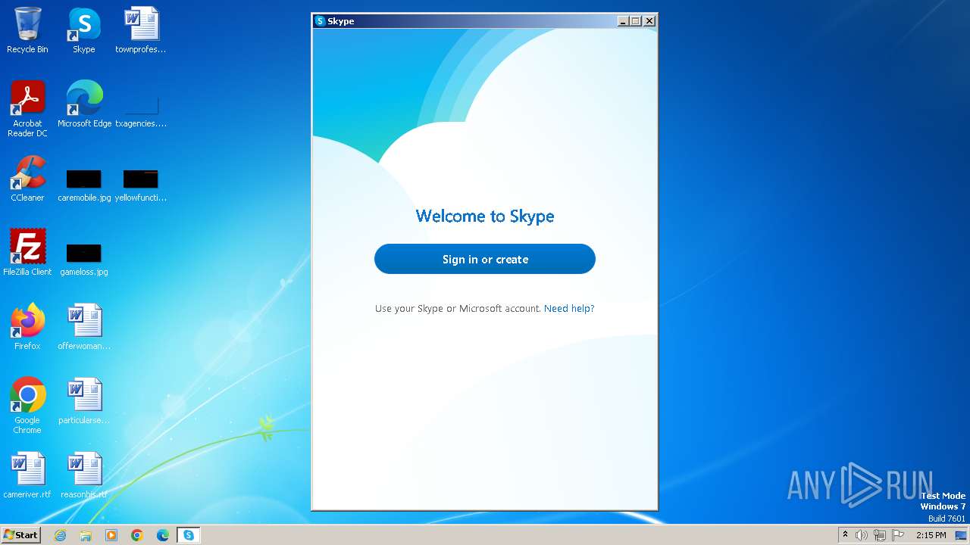Image resolution: width=970 pixels, height=545 pixels.
Task: Select cameriver.rtf document icon
Action: click(27, 475)
